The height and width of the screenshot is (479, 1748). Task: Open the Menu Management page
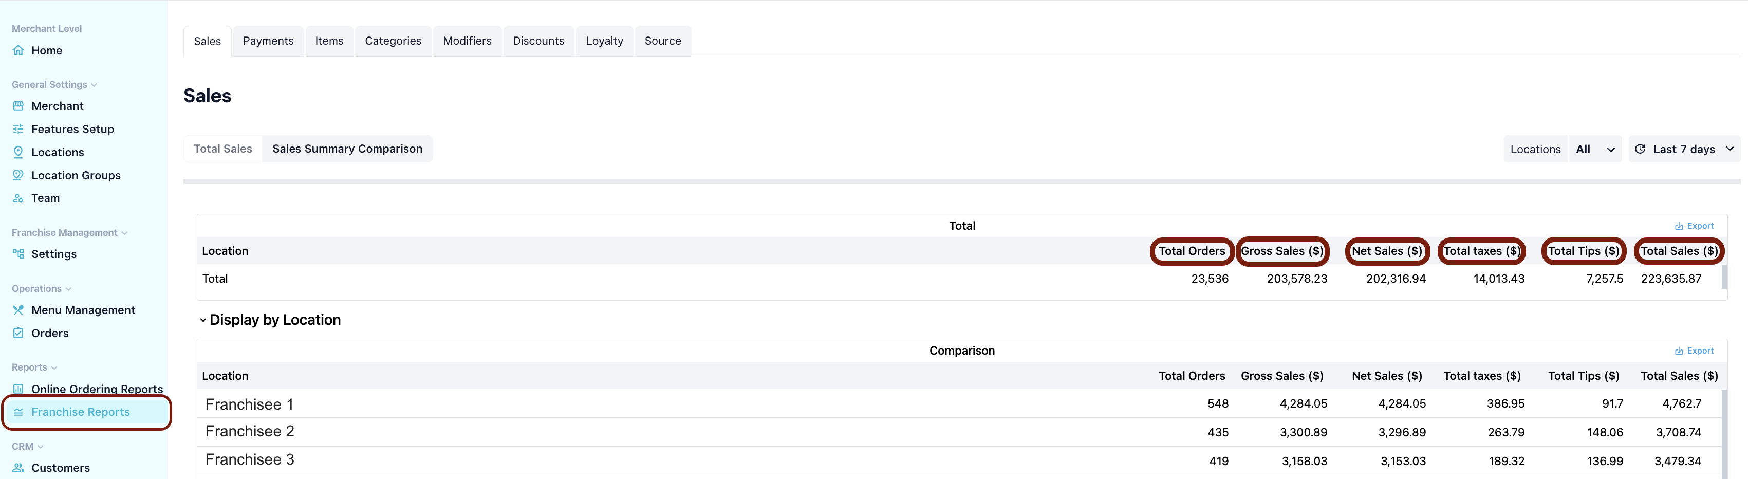pyautogui.click(x=83, y=310)
